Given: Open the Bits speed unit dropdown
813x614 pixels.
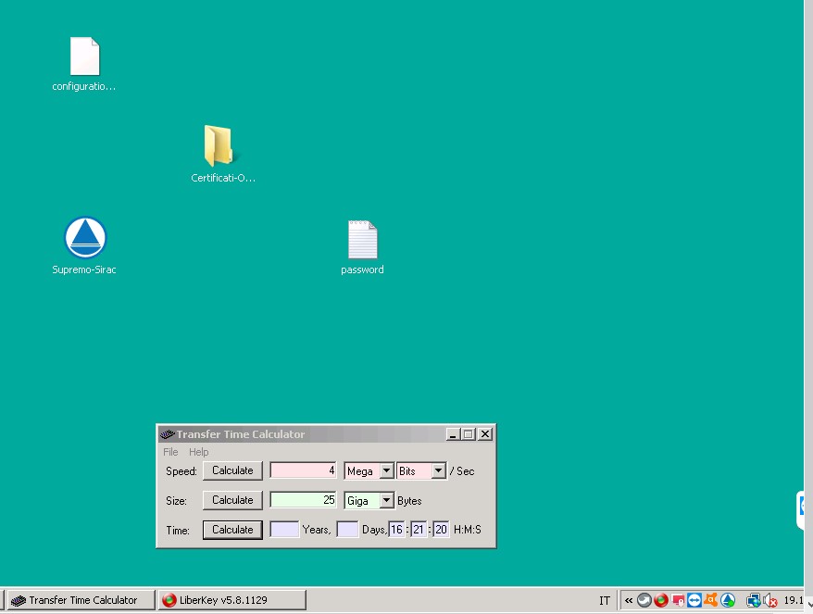Looking at the screenshot, I should [438, 471].
